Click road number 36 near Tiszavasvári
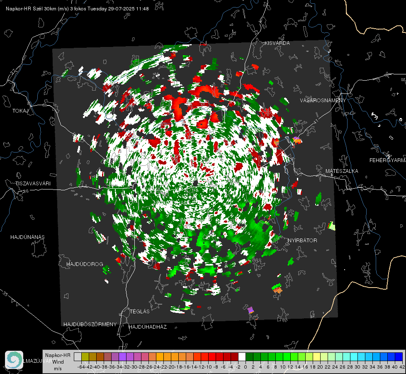 26,191
